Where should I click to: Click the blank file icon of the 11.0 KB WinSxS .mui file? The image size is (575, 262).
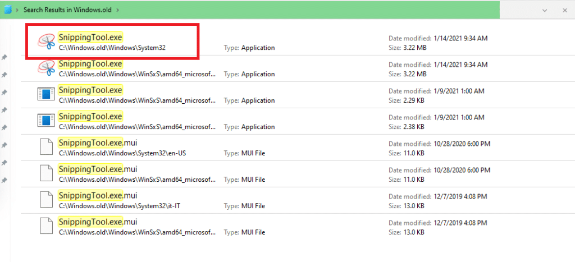47,173
